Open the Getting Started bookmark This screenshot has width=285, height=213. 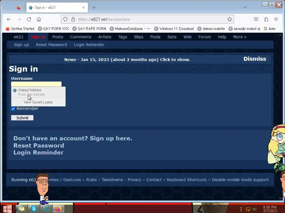point(20,29)
